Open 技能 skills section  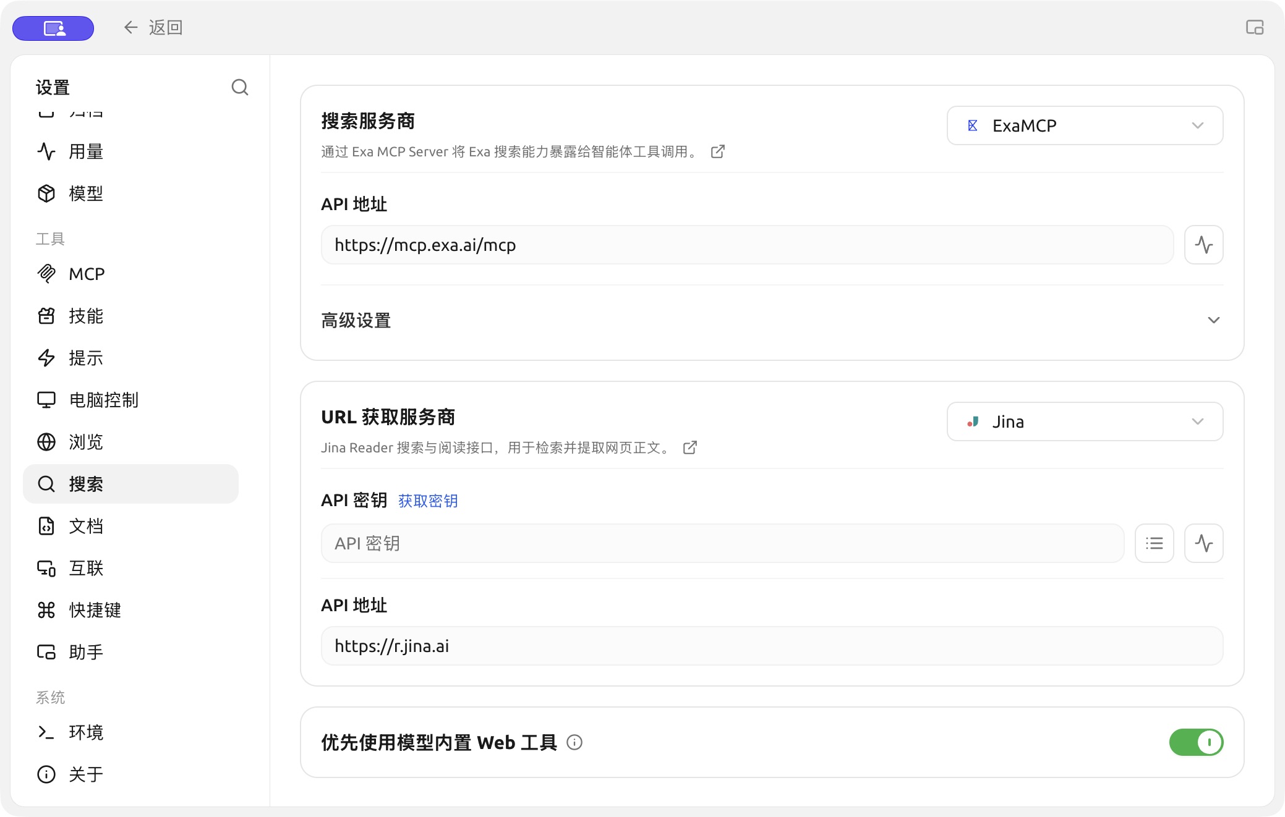(130, 316)
